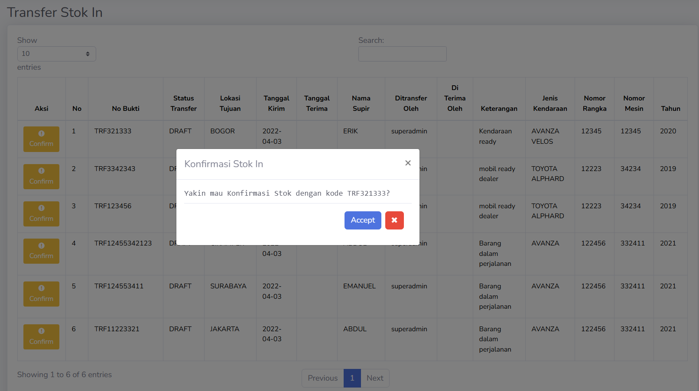Image resolution: width=699 pixels, height=391 pixels.
Task: Sort by No Bukti column header
Action: coord(126,109)
